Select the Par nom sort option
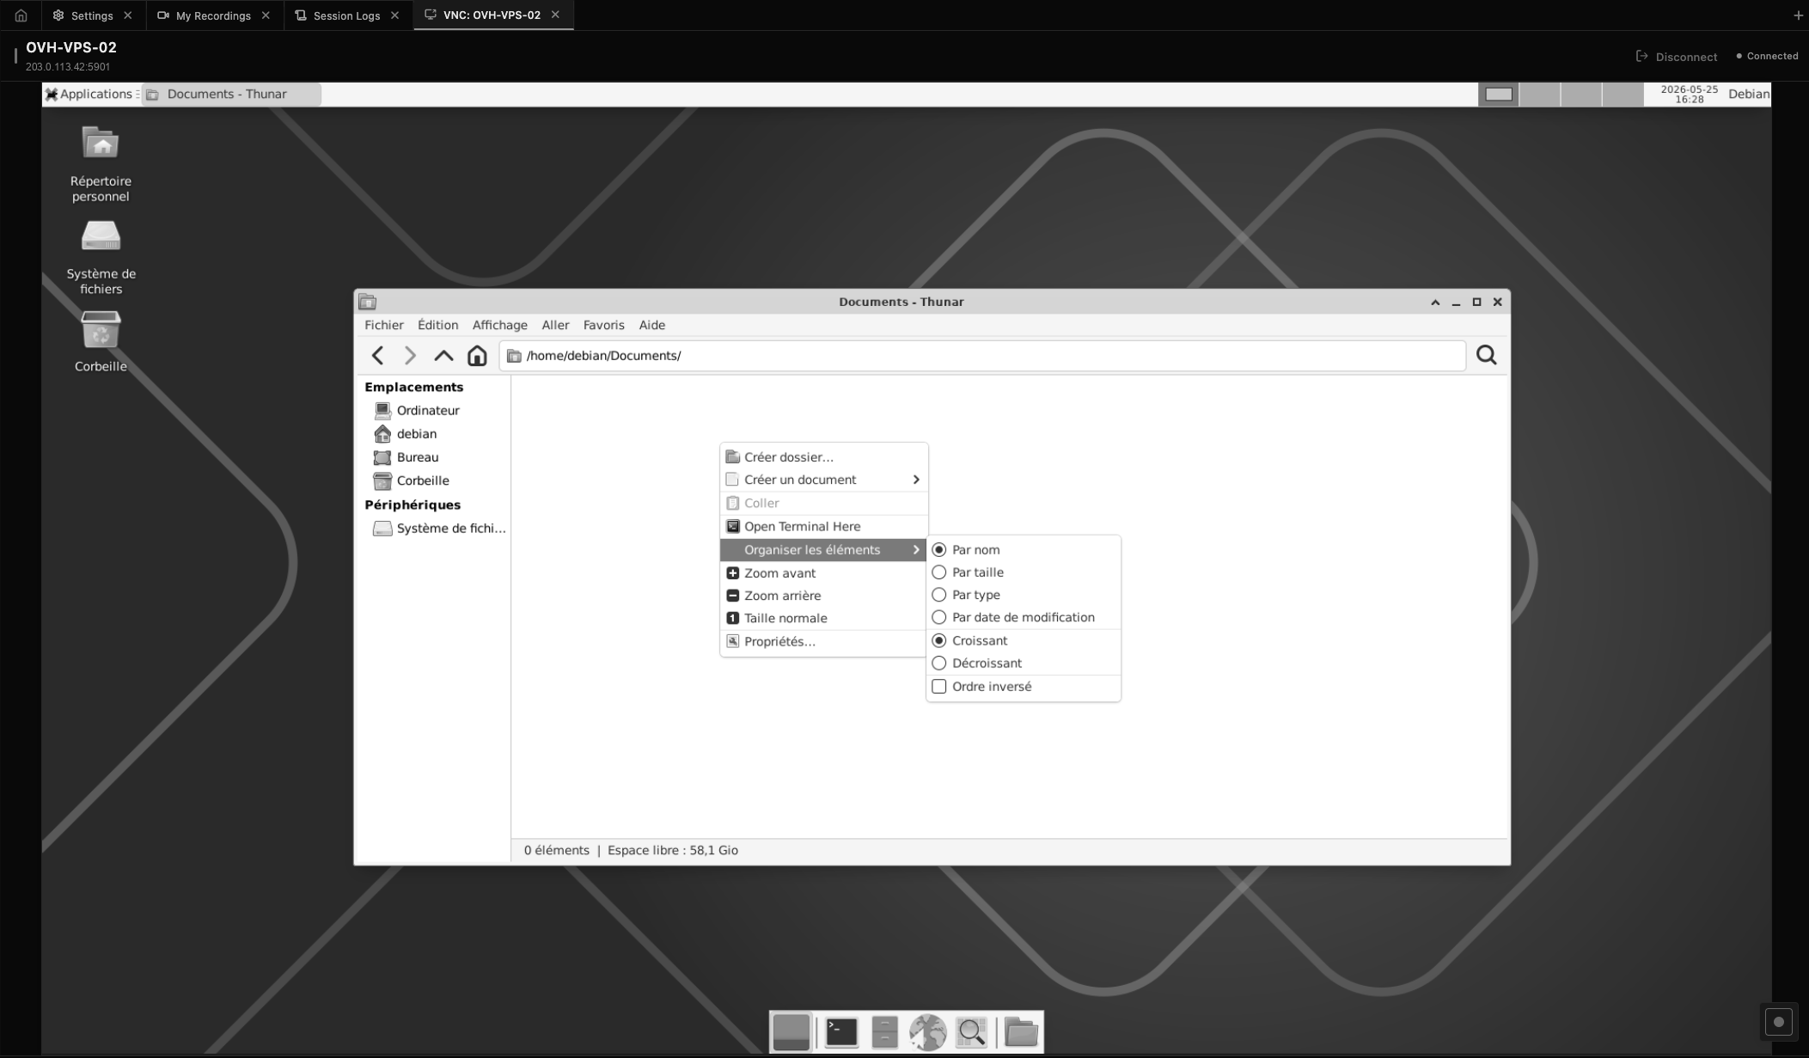The height and width of the screenshot is (1058, 1809). coord(1024,550)
